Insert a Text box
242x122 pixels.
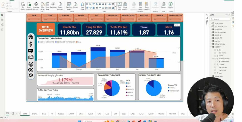coord(119,6)
